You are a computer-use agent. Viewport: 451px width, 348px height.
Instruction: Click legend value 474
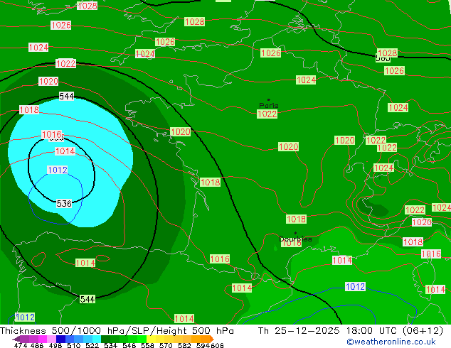tap(21, 345)
